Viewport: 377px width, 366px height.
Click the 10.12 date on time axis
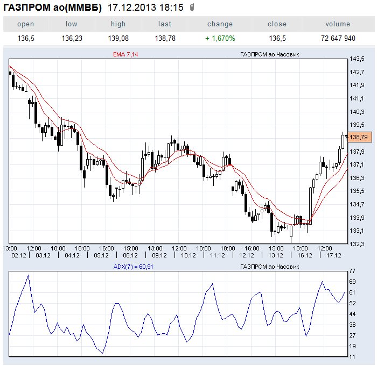[188, 255]
